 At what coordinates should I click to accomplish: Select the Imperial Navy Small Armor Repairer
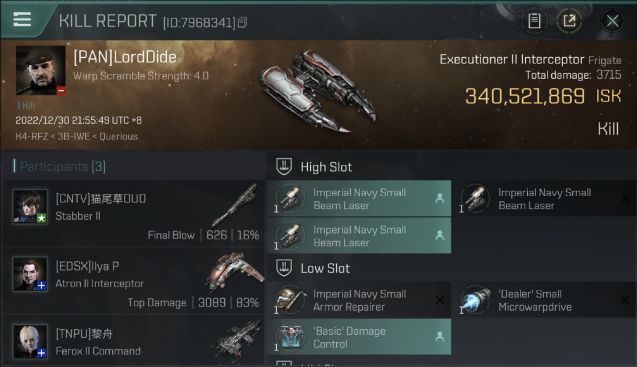(359, 300)
